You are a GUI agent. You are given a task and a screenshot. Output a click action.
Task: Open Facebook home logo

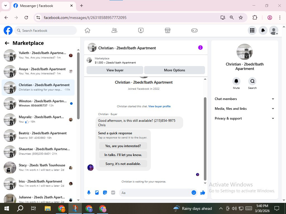pyautogui.click(x=8, y=30)
